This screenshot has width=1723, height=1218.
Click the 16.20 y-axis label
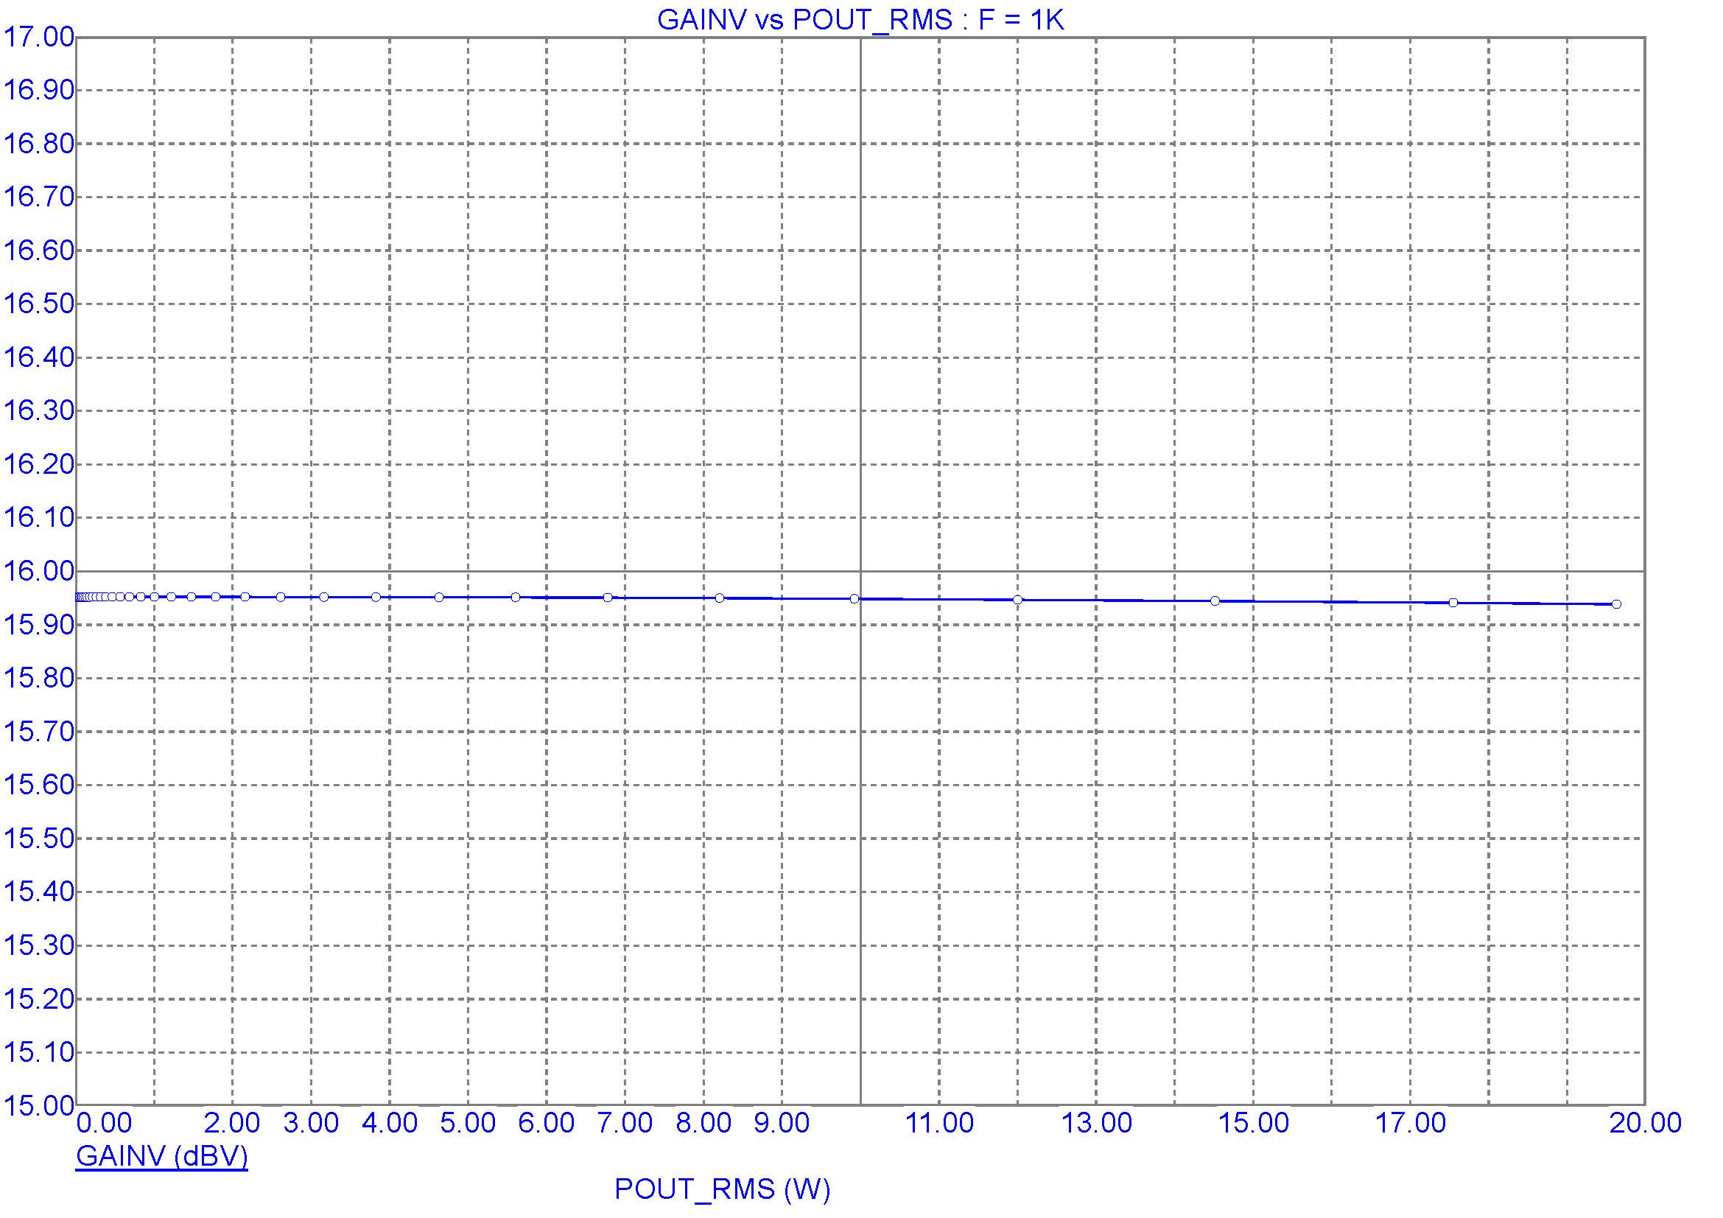click(x=39, y=463)
